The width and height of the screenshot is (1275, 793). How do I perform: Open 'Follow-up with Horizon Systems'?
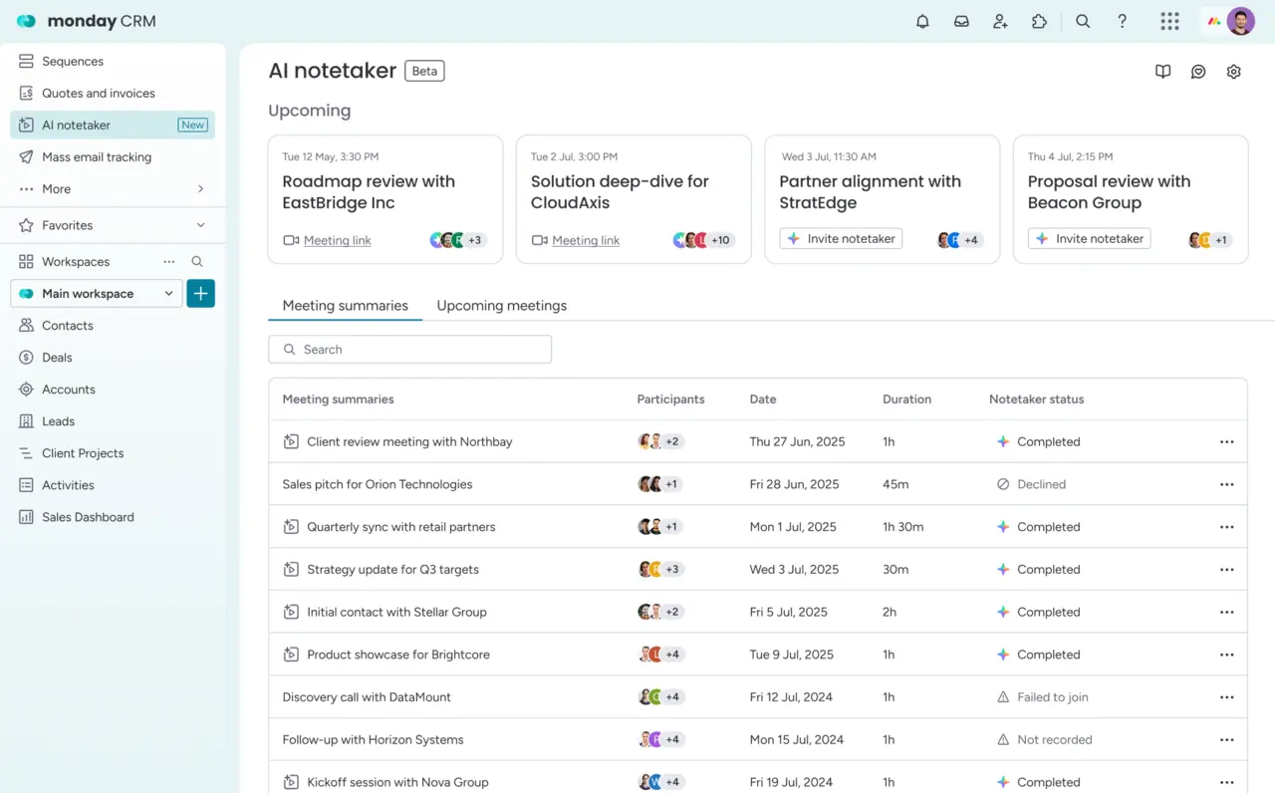[x=374, y=740]
